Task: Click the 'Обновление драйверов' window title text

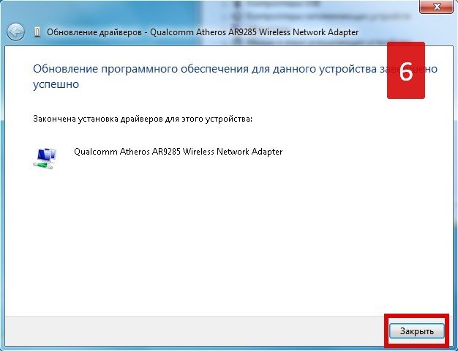Action: [203, 32]
